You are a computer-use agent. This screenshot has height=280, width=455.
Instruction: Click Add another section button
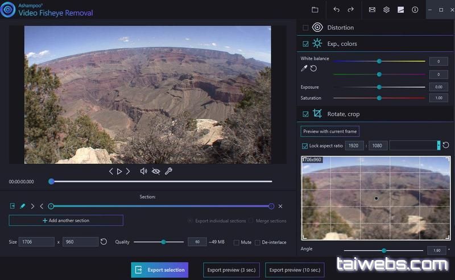(x=66, y=220)
